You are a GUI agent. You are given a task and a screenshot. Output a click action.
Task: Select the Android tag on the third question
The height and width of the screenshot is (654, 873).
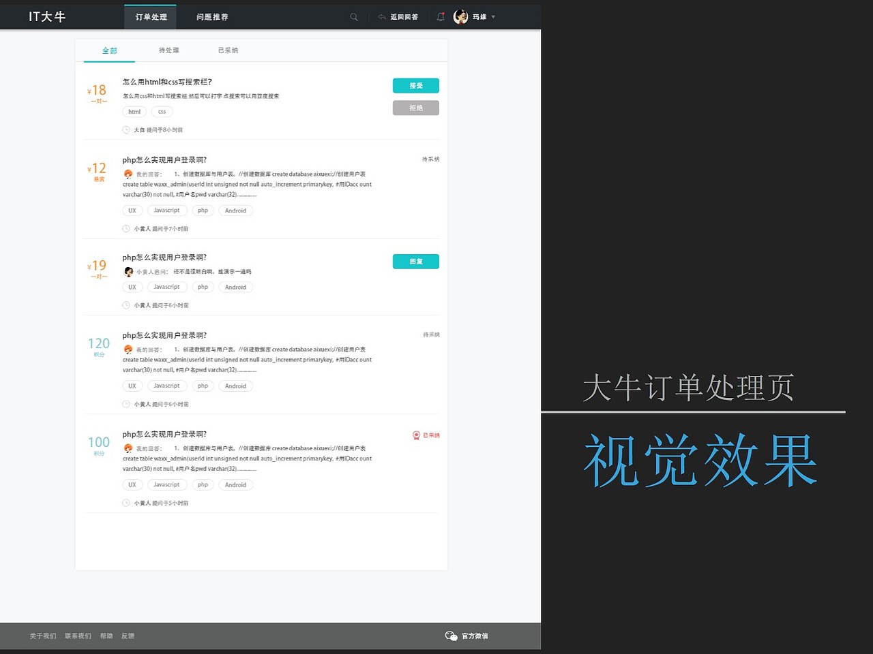pyautogui.click(x=236, y=287)
